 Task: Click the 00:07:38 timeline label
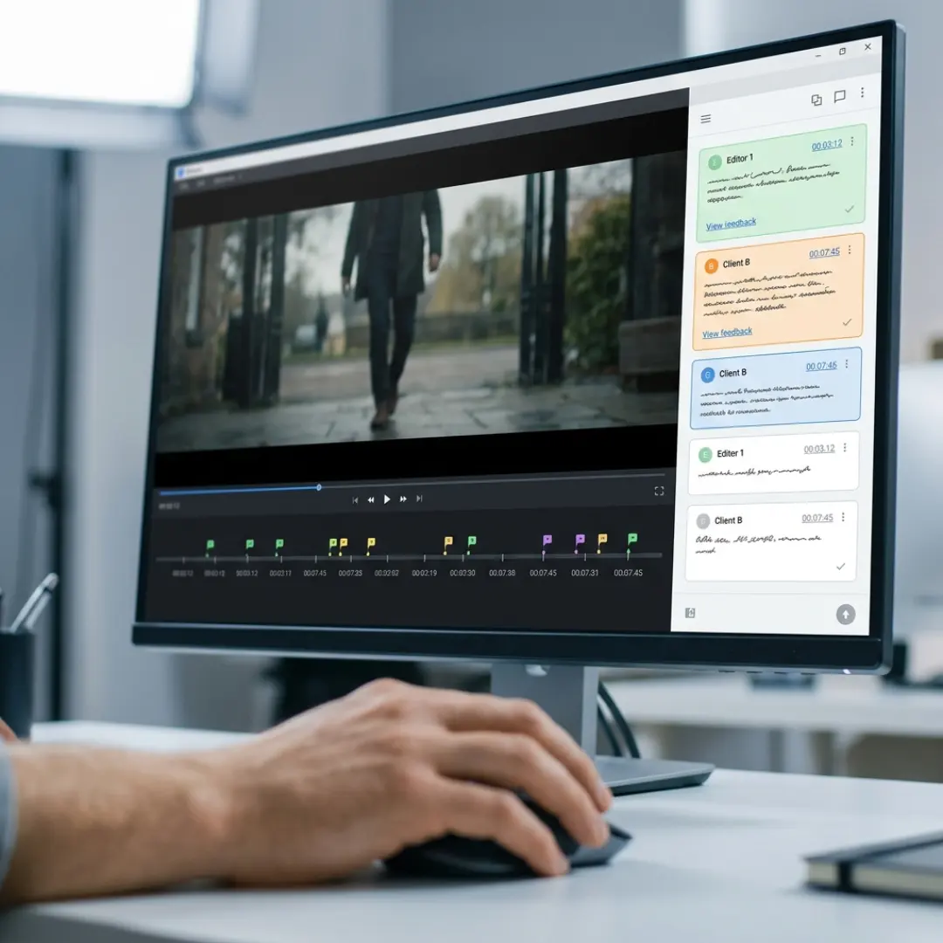point(502,573)
